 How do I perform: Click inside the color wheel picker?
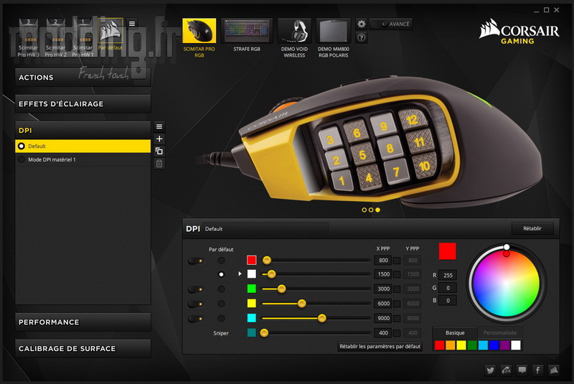[x=507, y=284]
